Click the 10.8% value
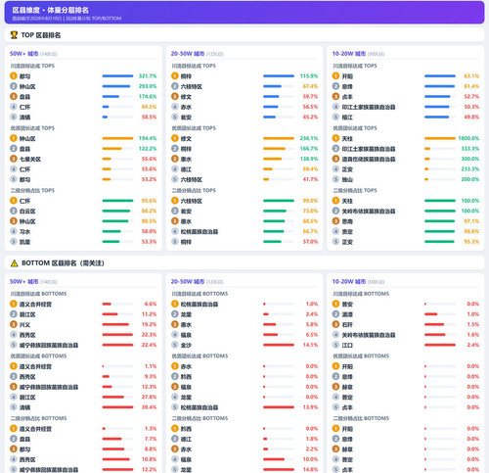 (149, 459)
